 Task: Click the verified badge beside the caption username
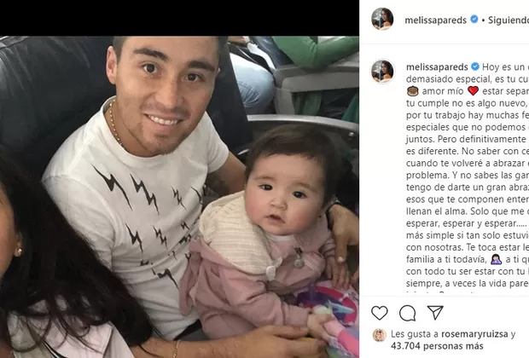tap(475, 66)
